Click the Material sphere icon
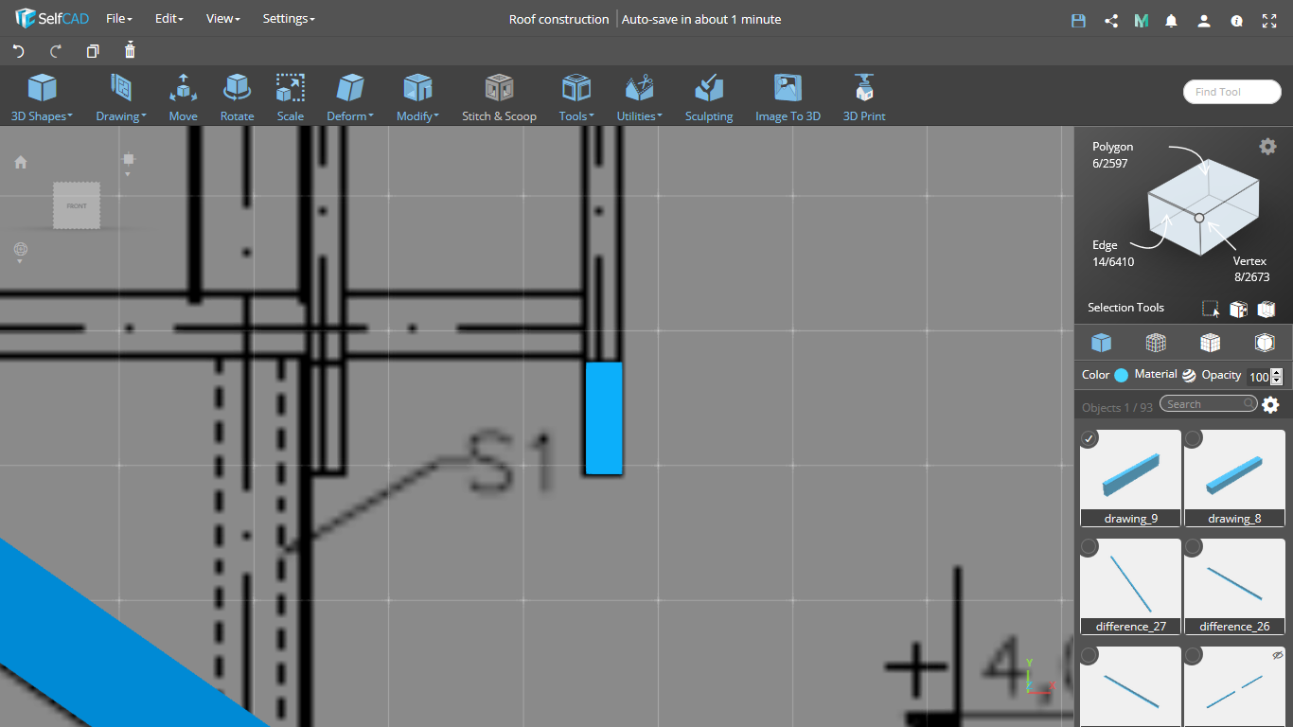Image resolution: width=1293 pixels, height=727 pixels. pos(1189,375)
